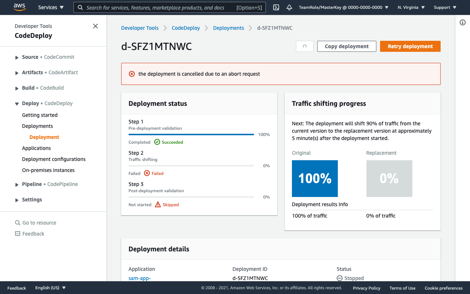Open Cookie preferences in the footer
The height and width of the screenshot is (294, 470).
point(444,288)
